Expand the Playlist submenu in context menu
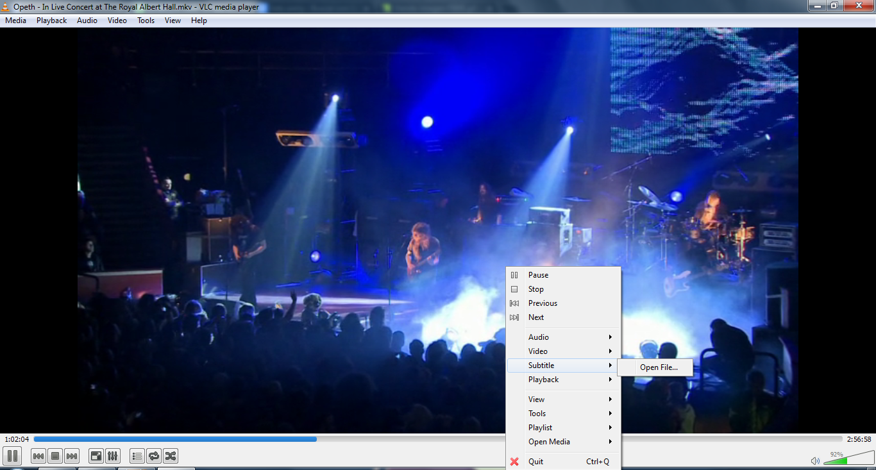 (564, 428)
